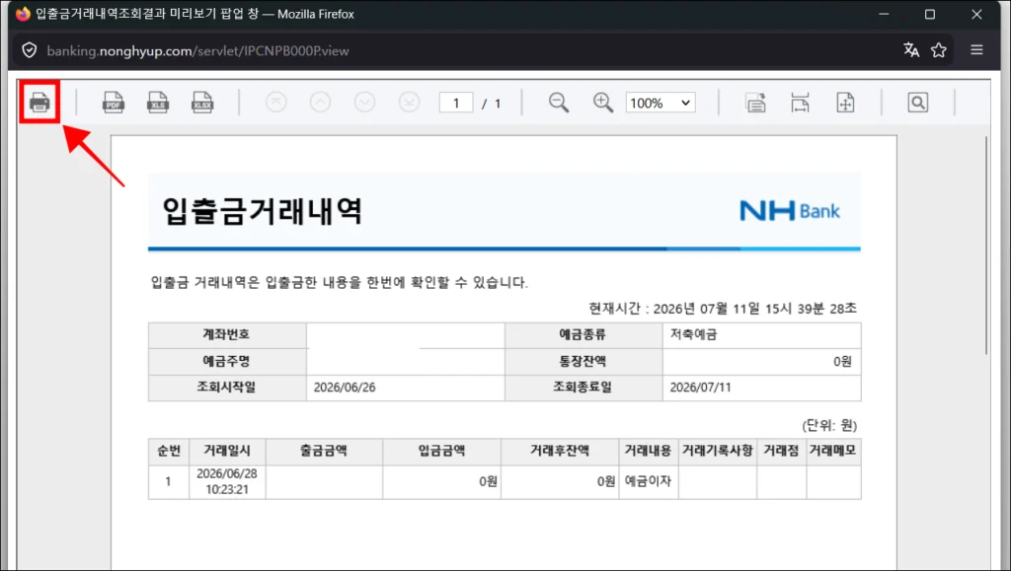This screenshot has width=1011, height=571.
Task: Maximize the Firefox popup window
Action: tap(930, 14)
